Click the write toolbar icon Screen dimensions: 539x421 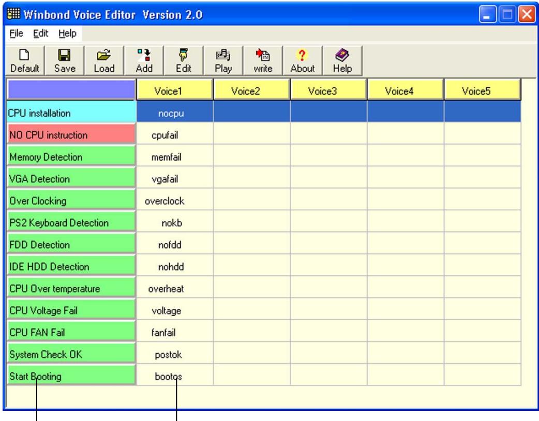[x=263, y=61]
